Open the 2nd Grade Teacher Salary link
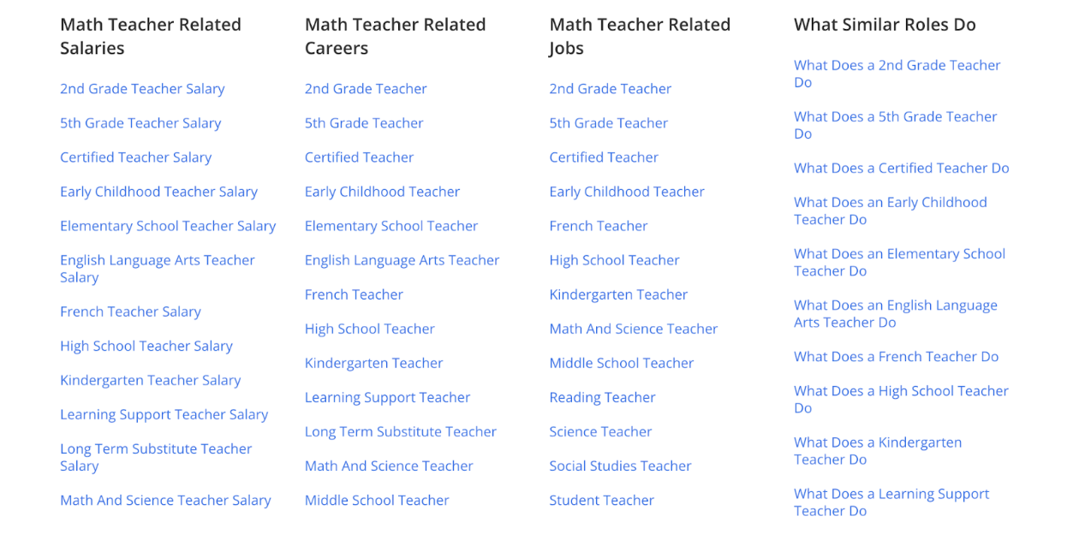Viewport: 1085px width, 546px height. (x=142, y=89)
